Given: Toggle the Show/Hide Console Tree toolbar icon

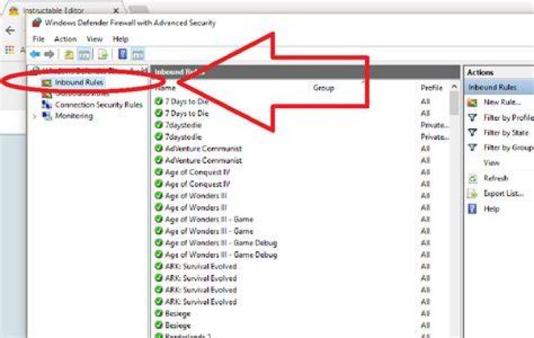Looking at the screenshot, I should 85,54.
